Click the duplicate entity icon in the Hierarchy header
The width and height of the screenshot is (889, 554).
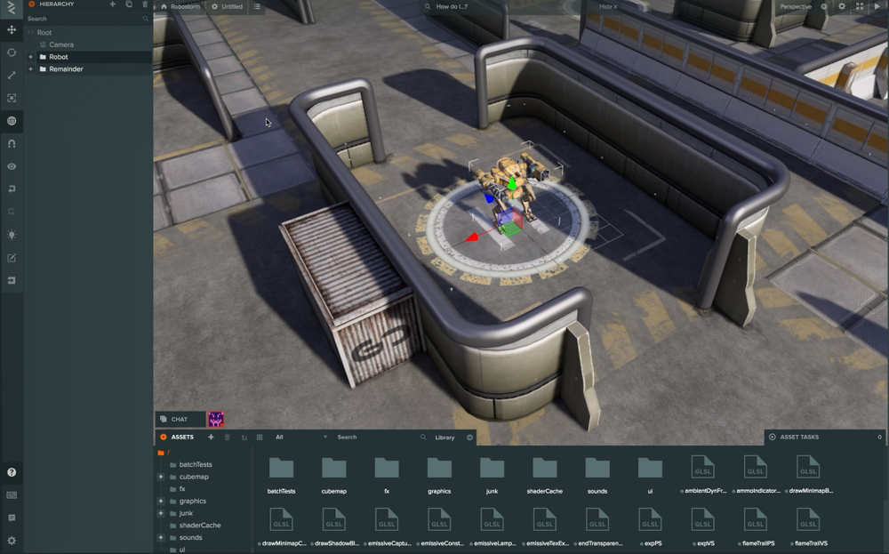[129, 5]
